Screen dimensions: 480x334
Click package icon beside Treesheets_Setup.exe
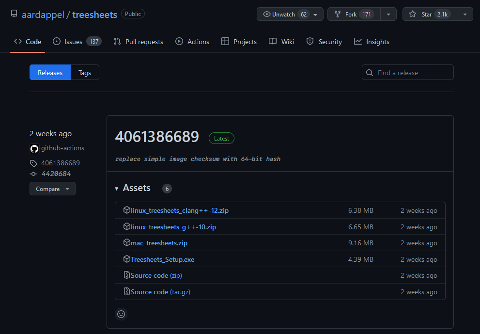(127, 259)
